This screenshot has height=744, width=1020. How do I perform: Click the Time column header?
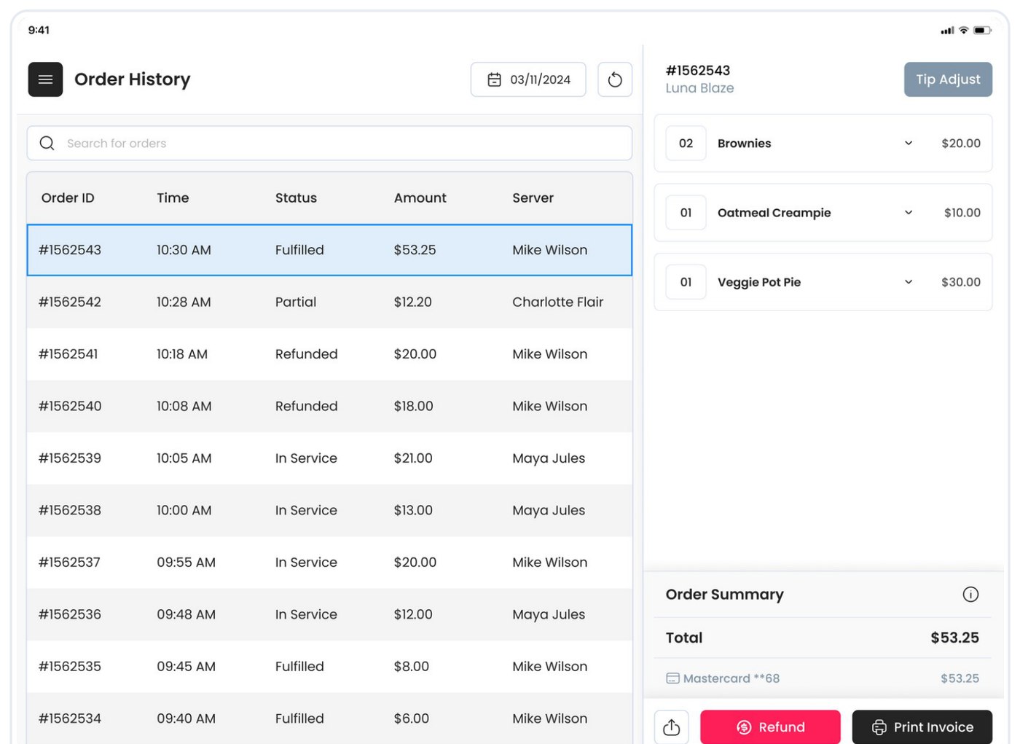(x=173, y=197)
